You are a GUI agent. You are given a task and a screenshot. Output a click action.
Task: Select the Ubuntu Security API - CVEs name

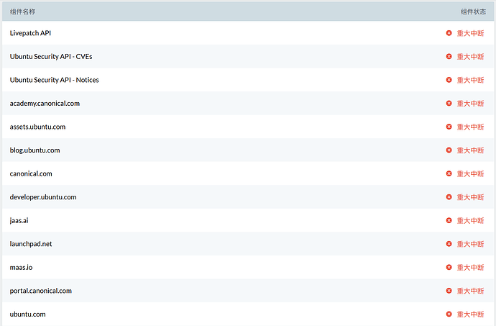pos(51,56)
